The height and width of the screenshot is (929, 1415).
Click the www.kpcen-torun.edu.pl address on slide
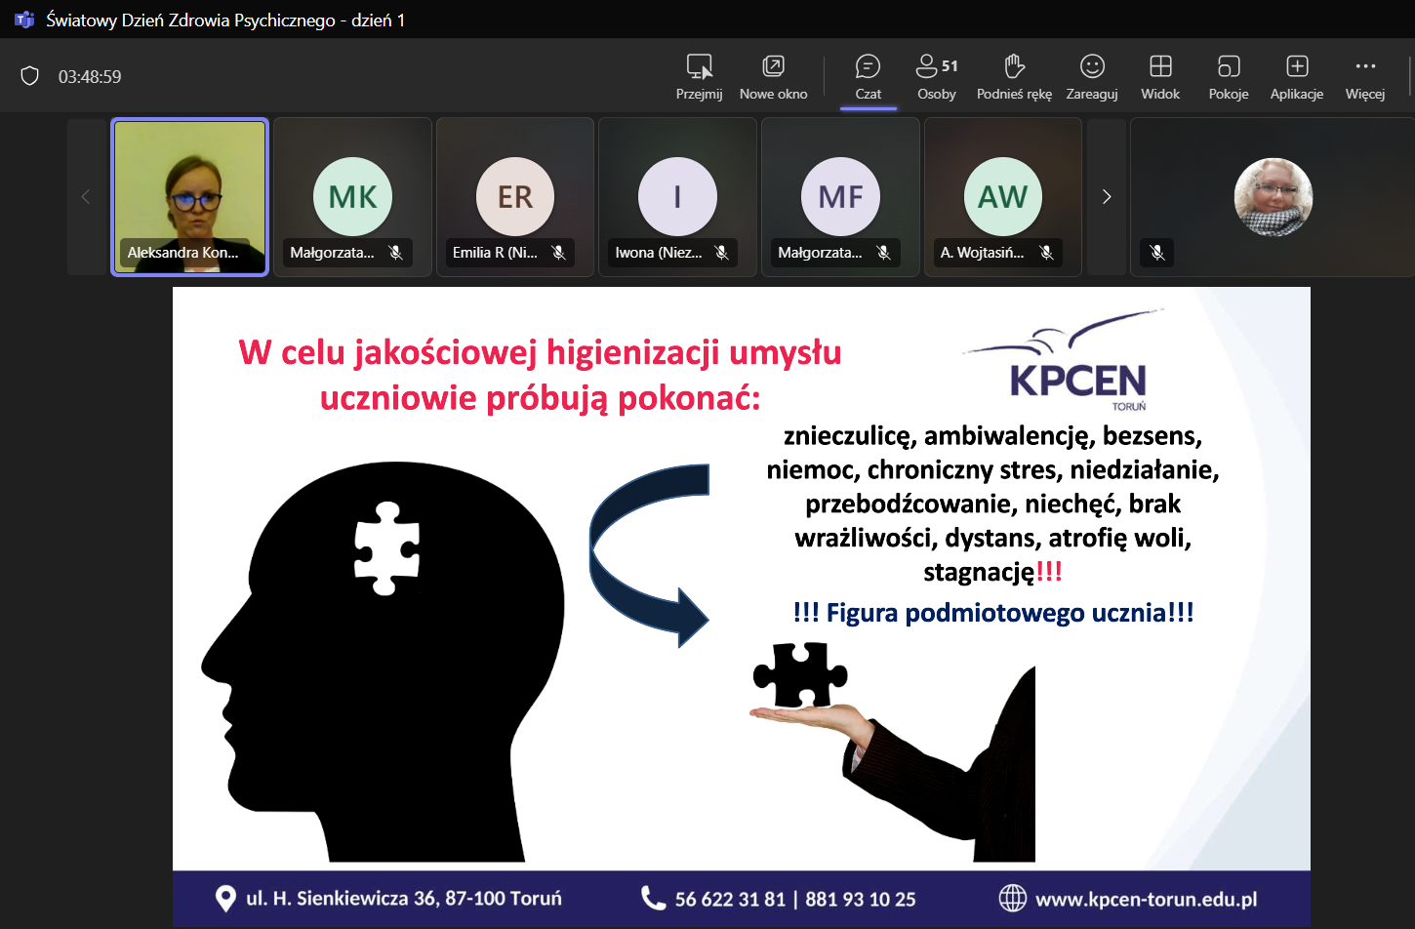point(1147,899)
